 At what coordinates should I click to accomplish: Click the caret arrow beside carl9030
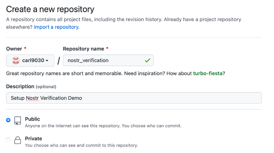47,61
